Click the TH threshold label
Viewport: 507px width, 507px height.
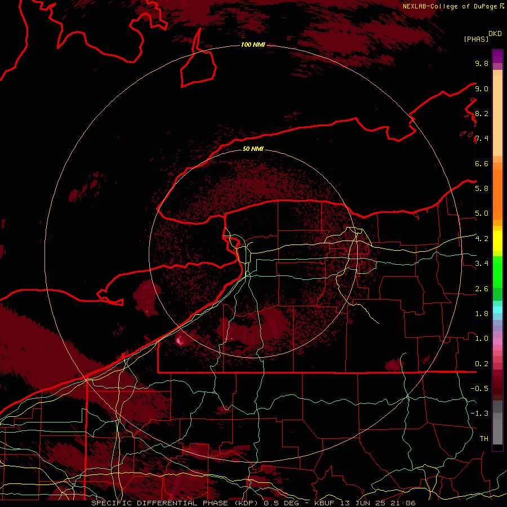[484, 439]
